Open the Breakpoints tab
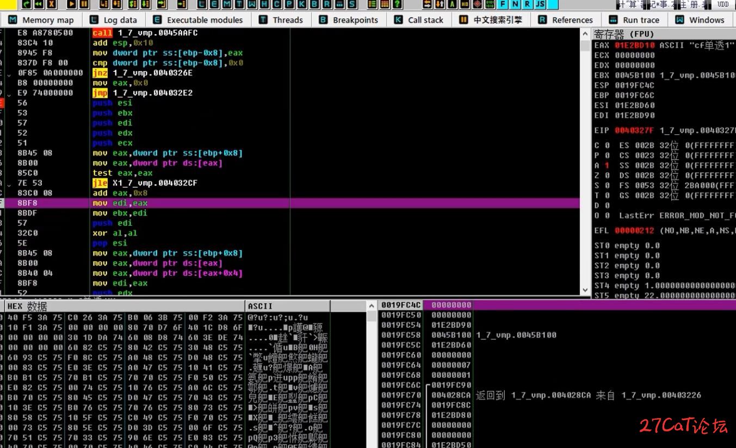 point(349,20)
